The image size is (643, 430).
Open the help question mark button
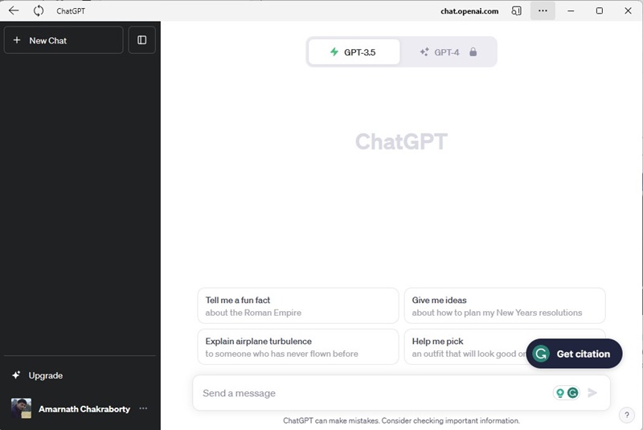pos(627,415)
